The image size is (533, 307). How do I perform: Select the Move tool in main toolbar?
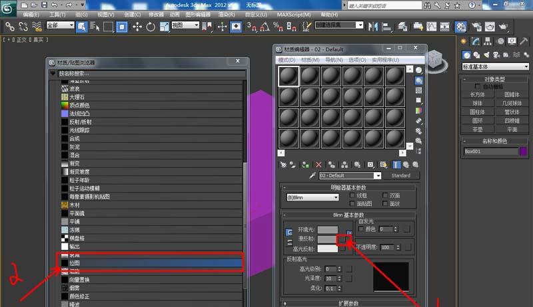(137, 27)
